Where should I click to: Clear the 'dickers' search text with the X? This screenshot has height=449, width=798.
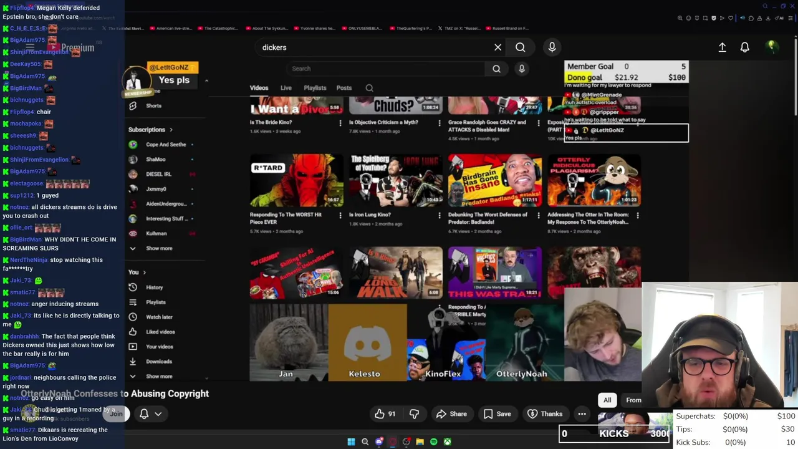pos(498,47)
